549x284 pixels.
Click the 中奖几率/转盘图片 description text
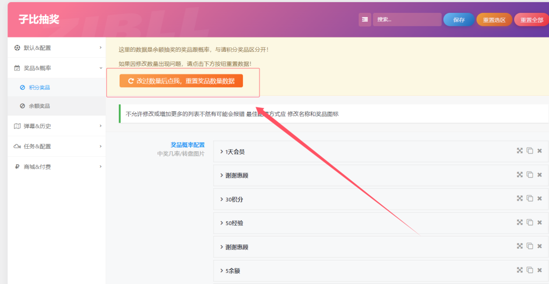pos(181,153)
